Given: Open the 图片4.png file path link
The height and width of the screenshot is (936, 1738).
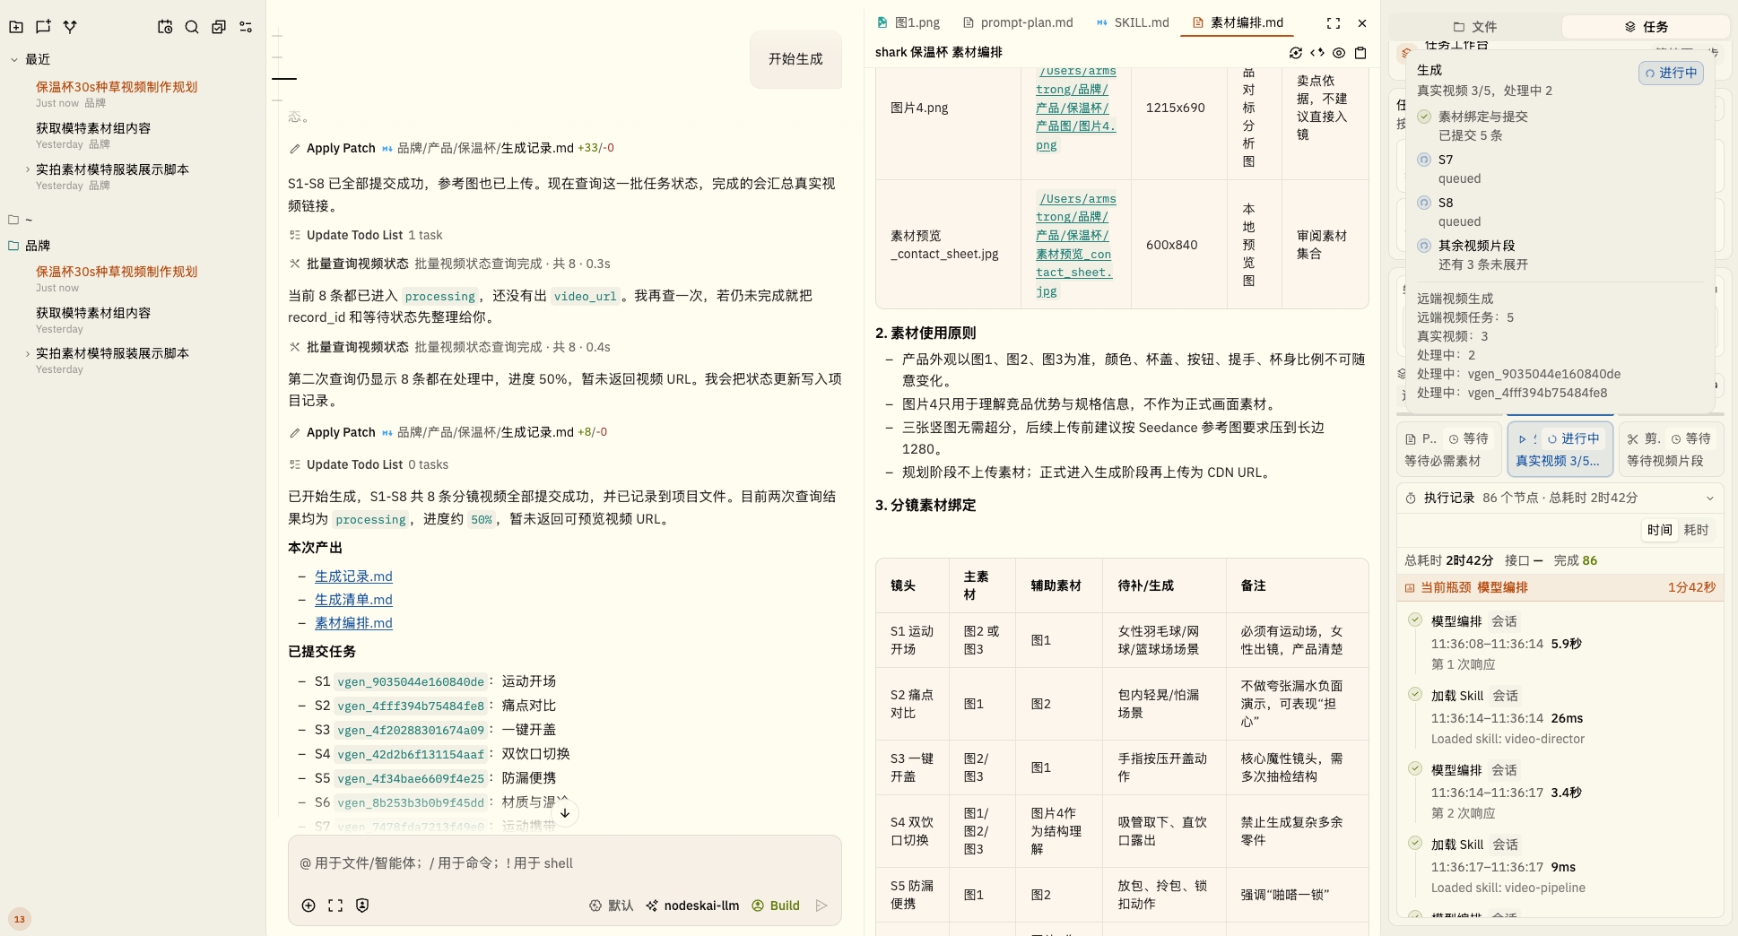Looking at the screenshot, I should [x=1076, y=108].
